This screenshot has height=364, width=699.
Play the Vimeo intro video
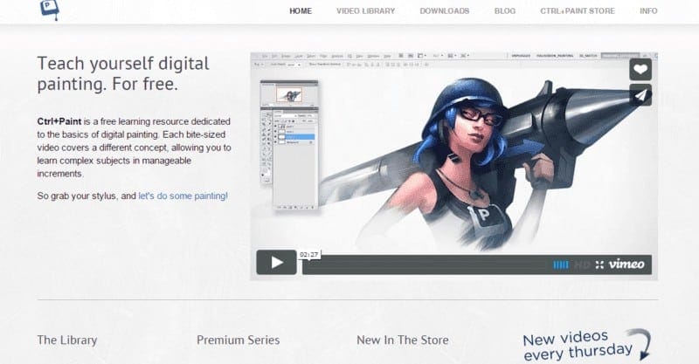coord(276,263)
